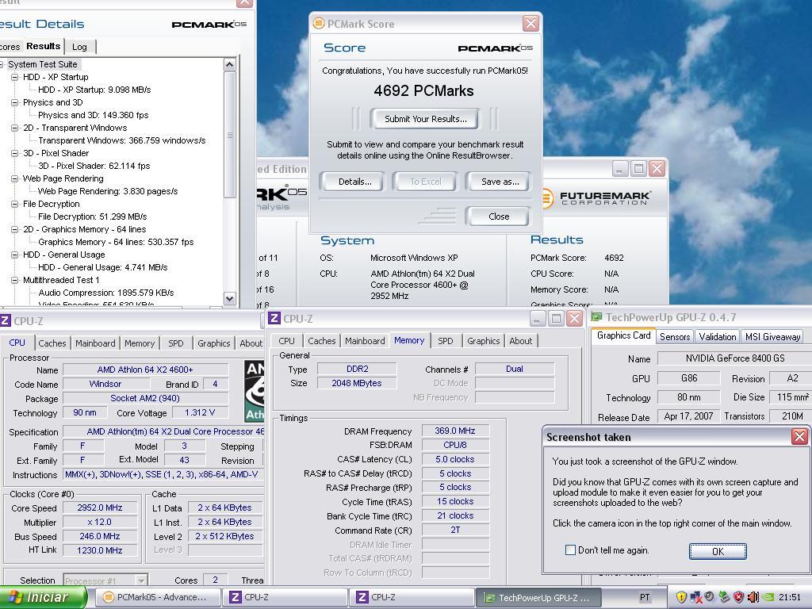The height and width of the screenshot is (609, 812).
Task: Click OK in Screenshot taken dialog
Action: 717,552
